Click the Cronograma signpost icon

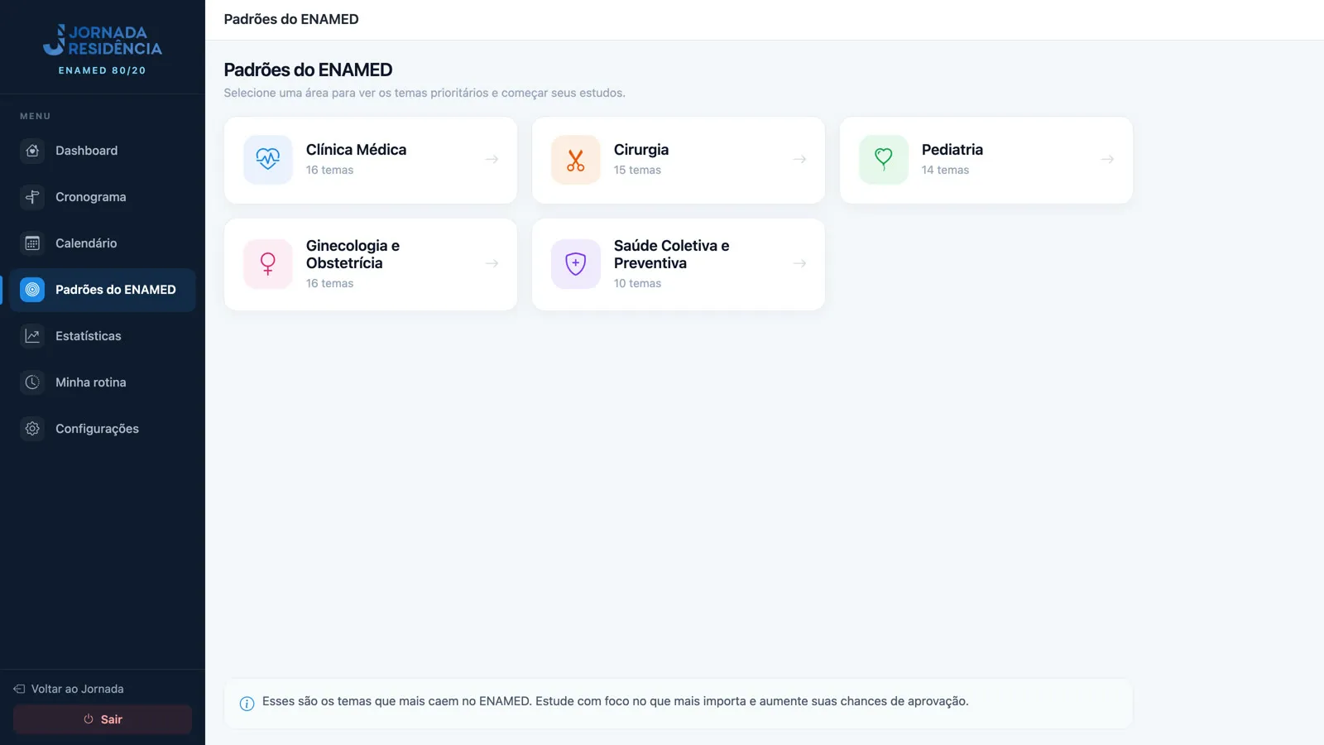click(32, 197)
